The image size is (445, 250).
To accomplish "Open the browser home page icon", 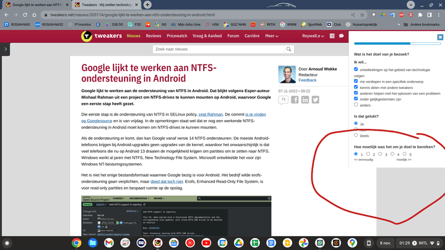I will coord(34,15).
